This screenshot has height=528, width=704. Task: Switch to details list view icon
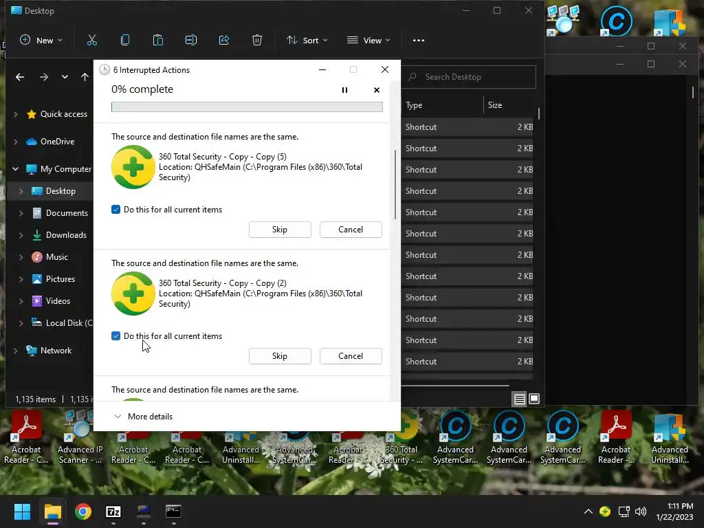coord(520,399)
